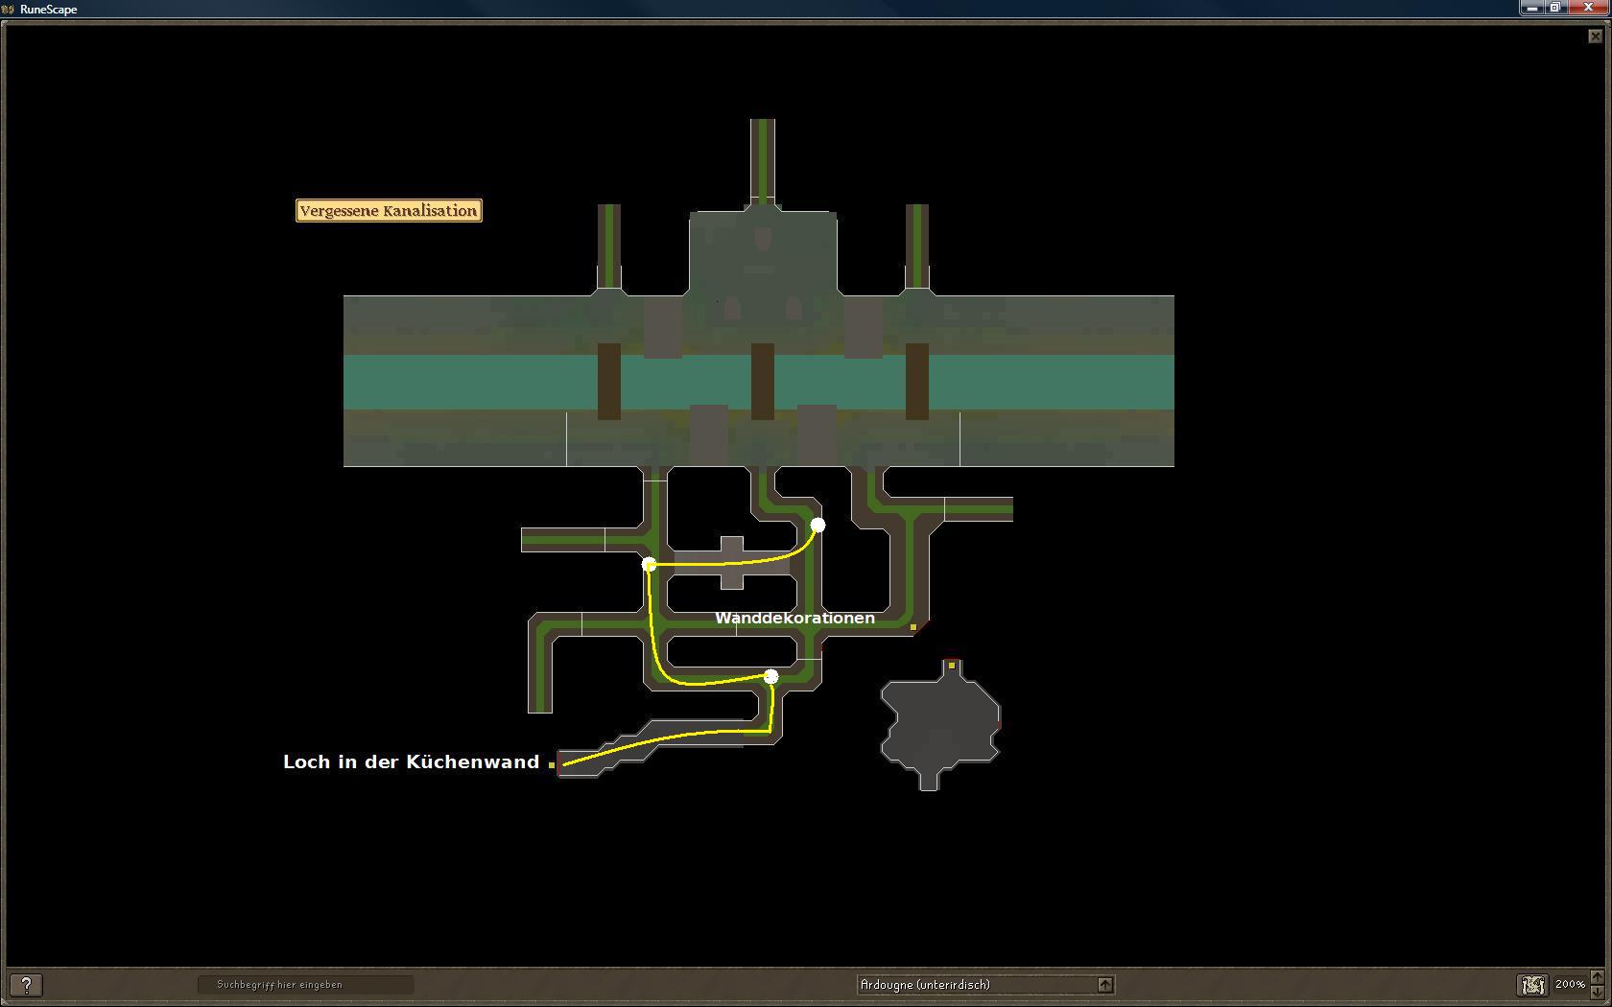
Task: Open the Ardougne (unterirdisch) location selector
Action: pos(977,985)
